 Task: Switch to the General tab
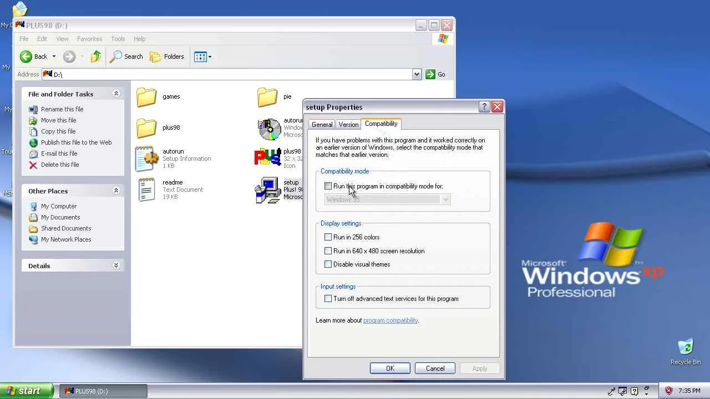(x=322, y=125)
